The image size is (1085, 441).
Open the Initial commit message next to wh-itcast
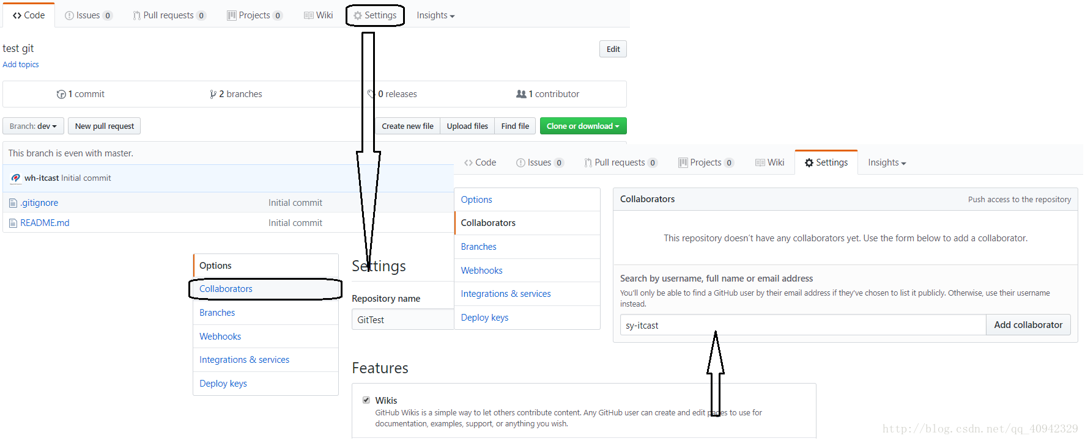(x=86, y=178)
